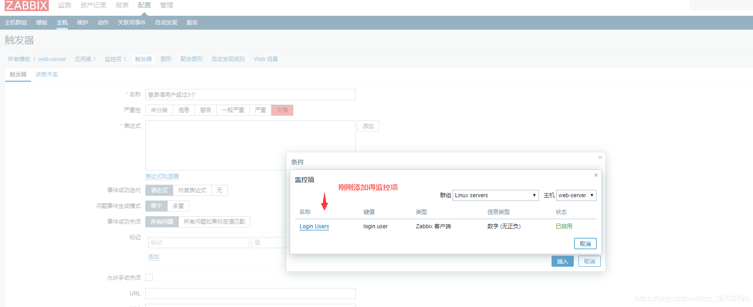
Task: Click 取消 in 监控项 popup
Action: (585, 244)
